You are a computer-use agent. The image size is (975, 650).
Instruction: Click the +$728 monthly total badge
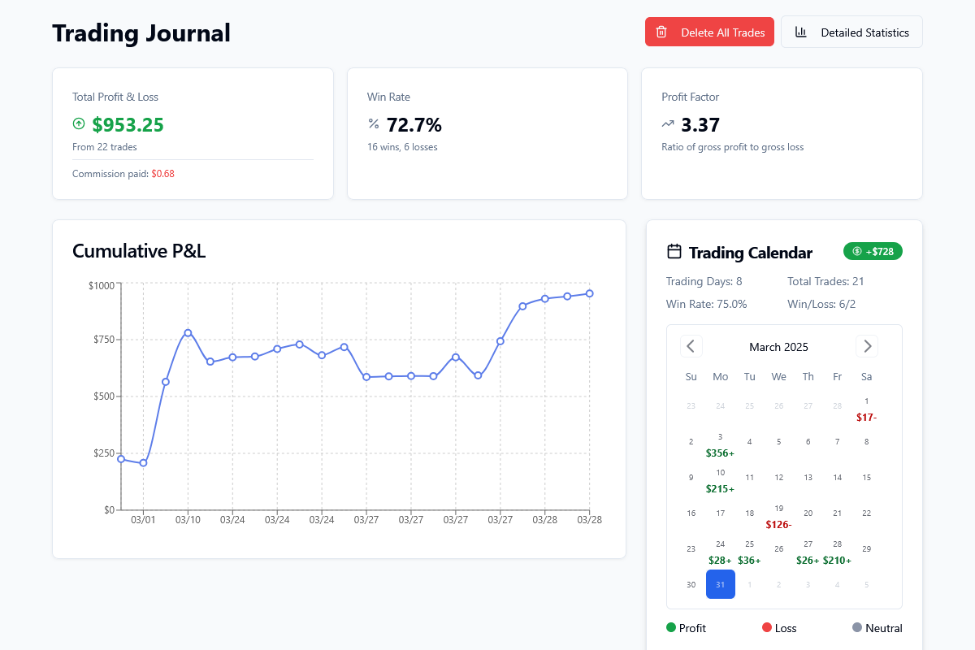tap(873, 252)
